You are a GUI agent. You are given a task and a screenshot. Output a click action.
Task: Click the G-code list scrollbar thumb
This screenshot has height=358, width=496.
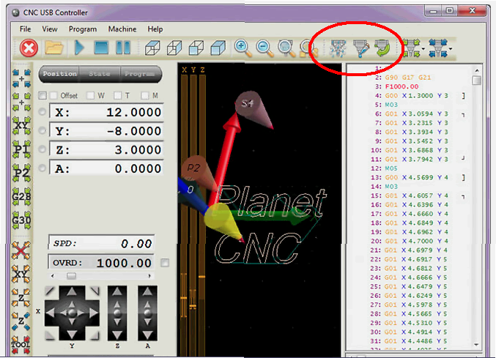(477, 81)
